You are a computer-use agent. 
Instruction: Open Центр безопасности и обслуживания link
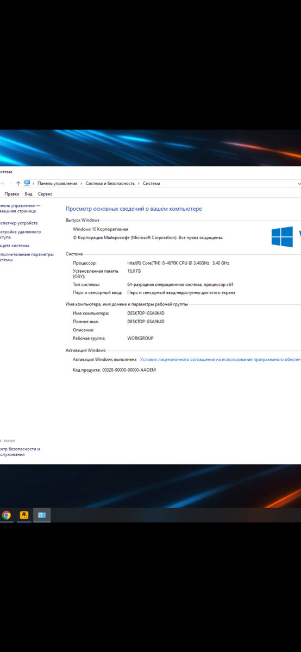(20, 452)
